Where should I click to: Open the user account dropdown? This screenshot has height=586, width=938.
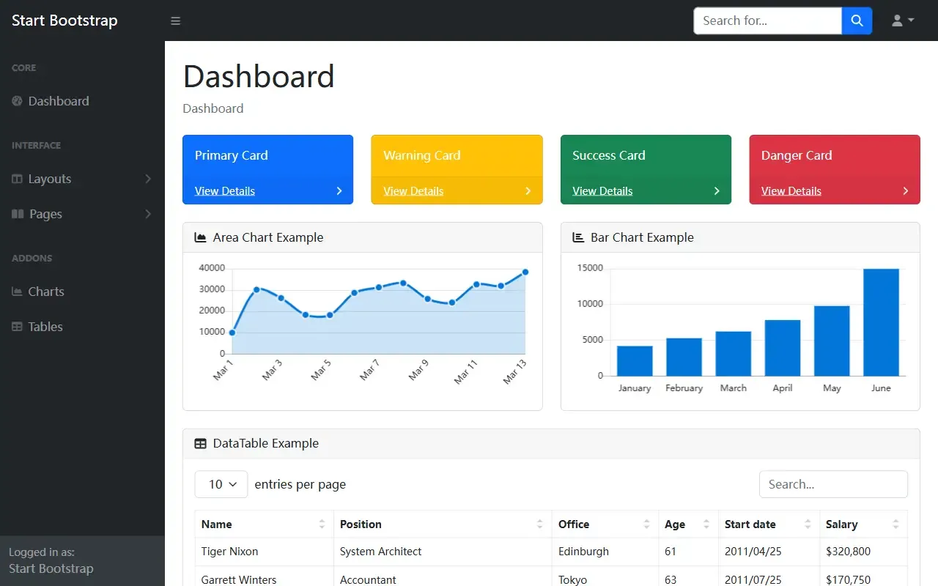pyautogui.click(x=903, y=21)
